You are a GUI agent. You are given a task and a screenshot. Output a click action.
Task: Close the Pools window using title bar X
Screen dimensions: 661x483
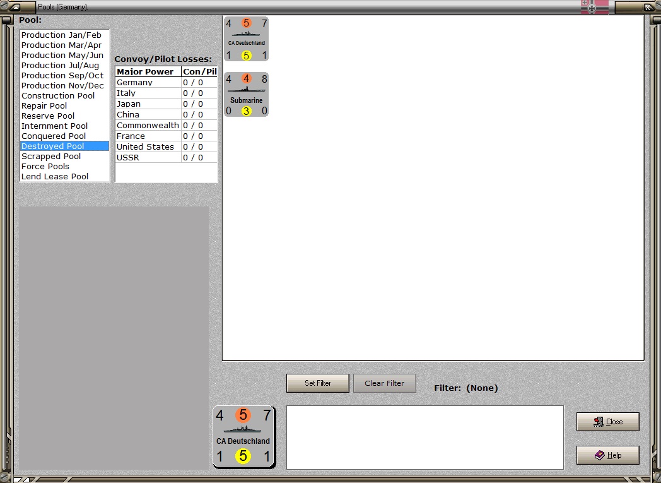648,7
